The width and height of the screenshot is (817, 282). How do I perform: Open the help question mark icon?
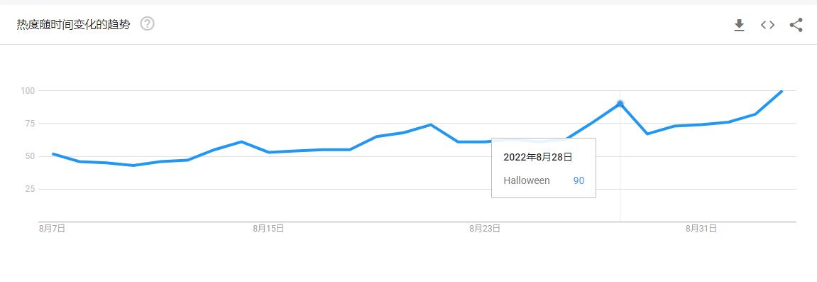pos(148,24)
